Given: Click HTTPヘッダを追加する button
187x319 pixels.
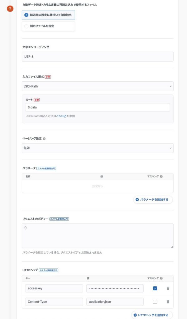Looking at the screenshot, I should (x=152, y=315).
